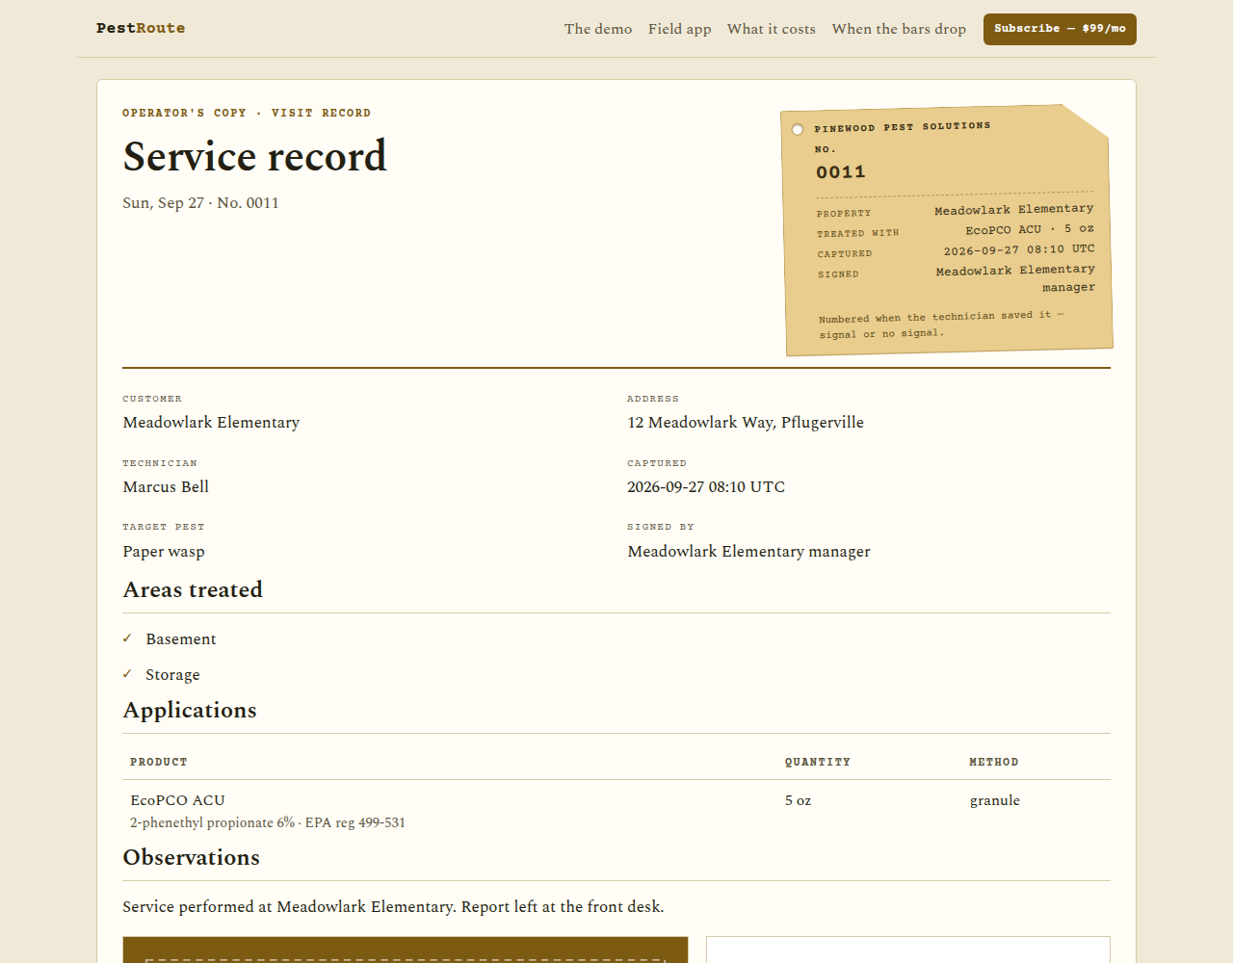Screen dimensions: 1233x963
Task: Click the Subscribe $99/mo button
Action: [1060, 29]
